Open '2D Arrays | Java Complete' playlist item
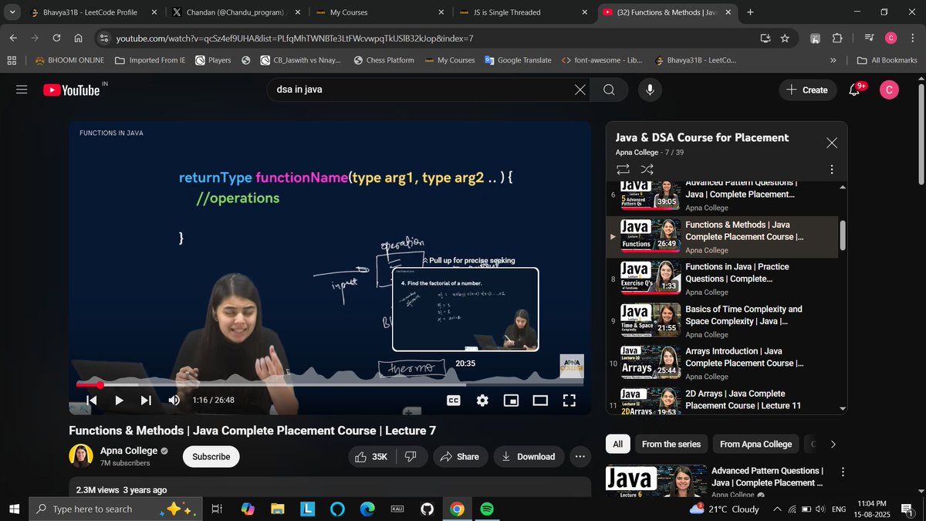The width and height of the screenshot is (926, 521). 722,401
